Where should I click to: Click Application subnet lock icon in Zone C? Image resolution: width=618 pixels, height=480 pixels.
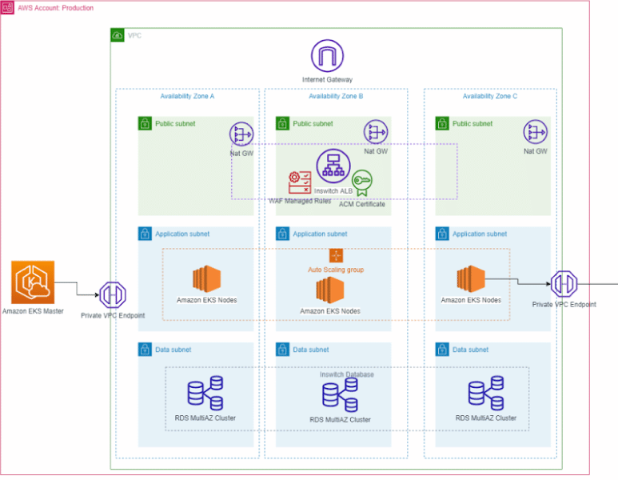point(442,234)
